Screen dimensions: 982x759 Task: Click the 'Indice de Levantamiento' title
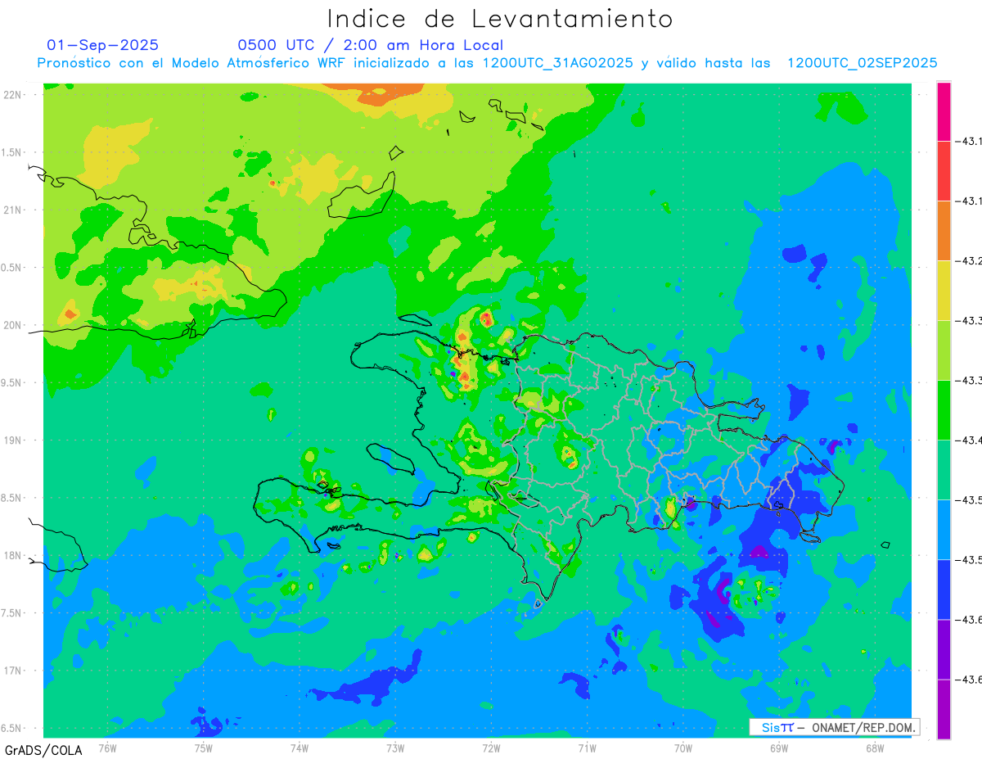500,19
